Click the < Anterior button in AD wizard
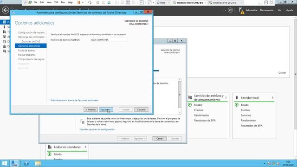This screenshot has height=167, width=297. (91, 109)
